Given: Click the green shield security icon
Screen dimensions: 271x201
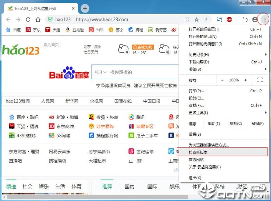Looking at the screenshot, I should 50,19.
